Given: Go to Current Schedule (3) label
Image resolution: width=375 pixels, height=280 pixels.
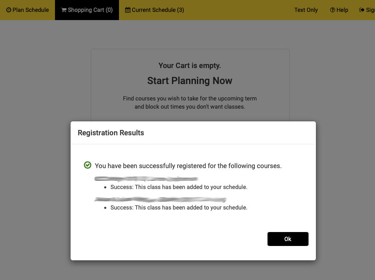Looking at the screenshot, I should coord(158,10).
